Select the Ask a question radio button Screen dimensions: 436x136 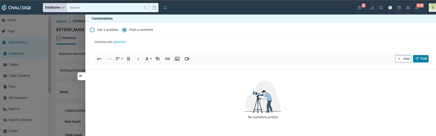[92, 30]
